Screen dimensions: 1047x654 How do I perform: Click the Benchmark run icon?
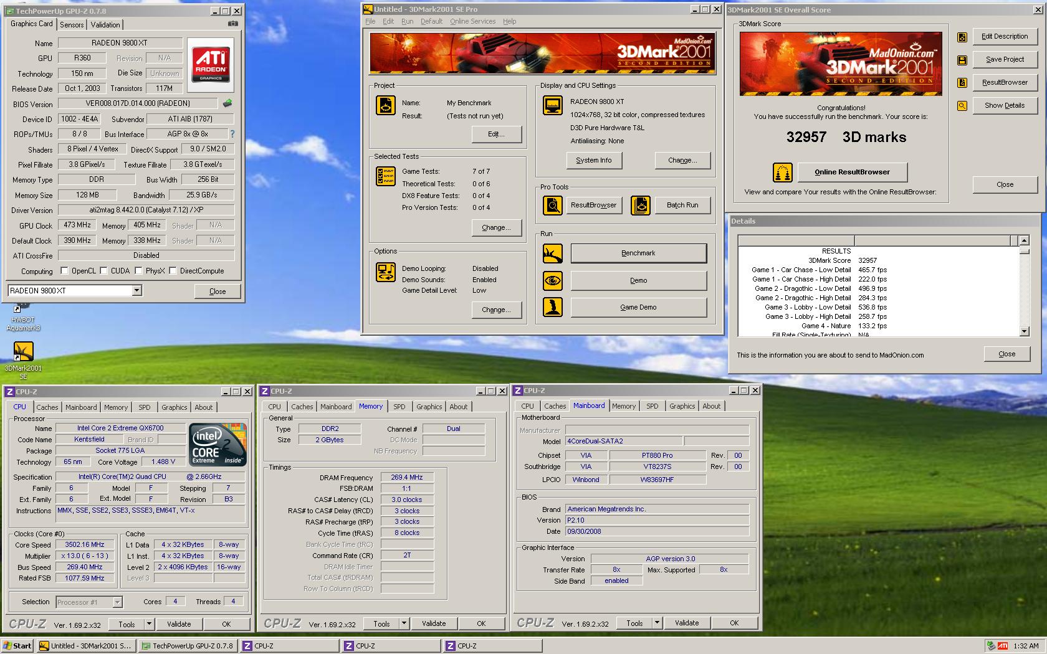pos(552,254)
